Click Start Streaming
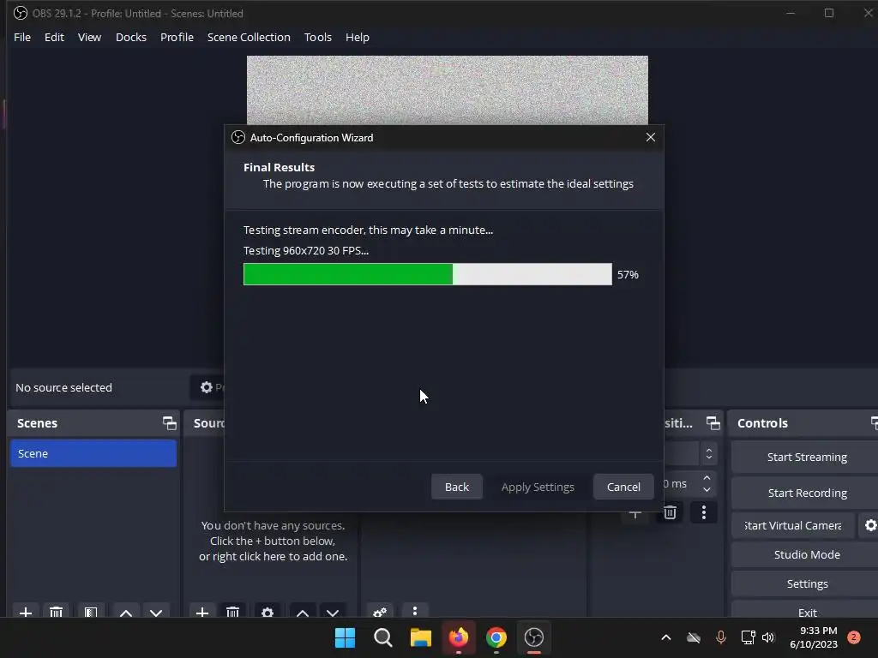 806,458
